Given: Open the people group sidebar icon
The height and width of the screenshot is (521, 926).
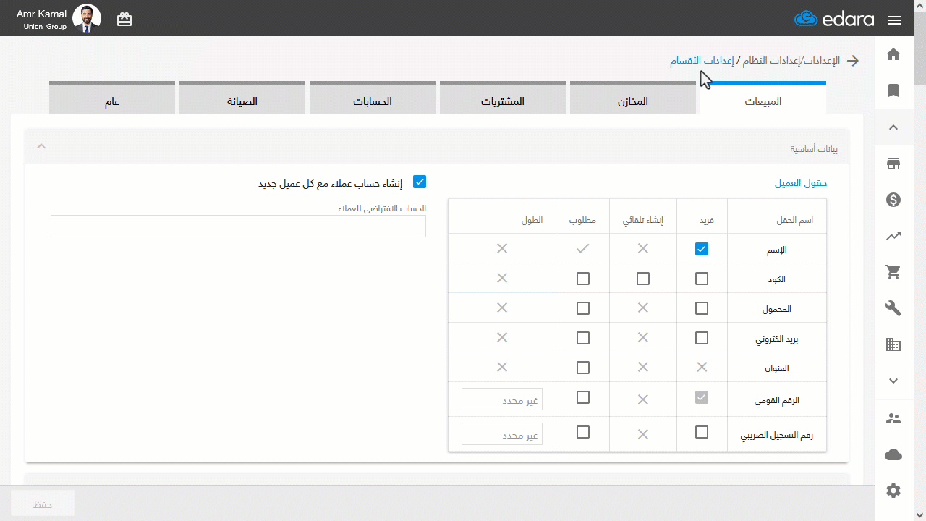Looking at the screenshot, I should (893, 418).
